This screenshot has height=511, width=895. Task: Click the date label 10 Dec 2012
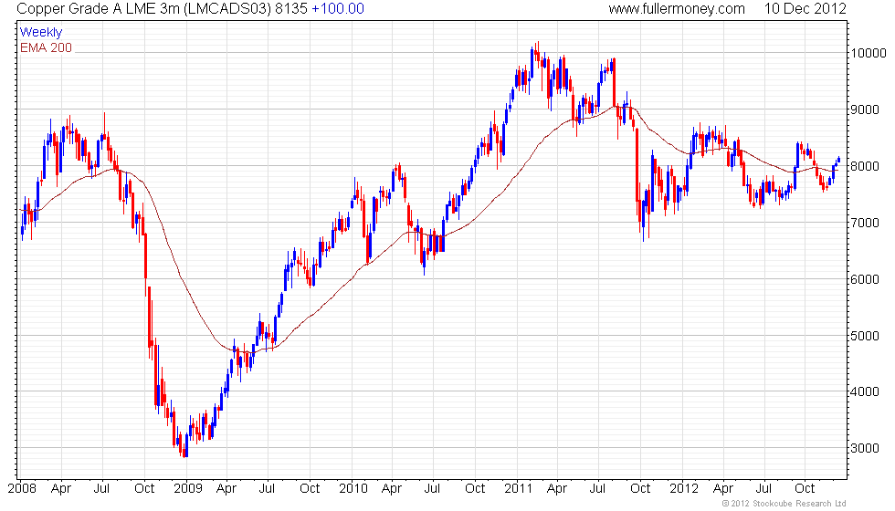tap(805, 8)
